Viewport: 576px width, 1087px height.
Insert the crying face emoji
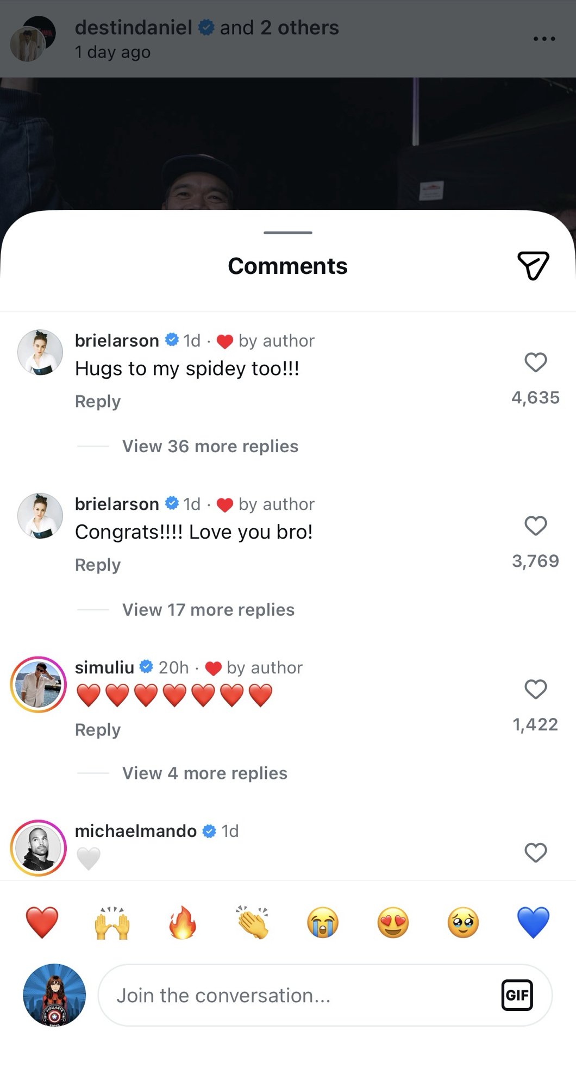(x=323, y=923)
